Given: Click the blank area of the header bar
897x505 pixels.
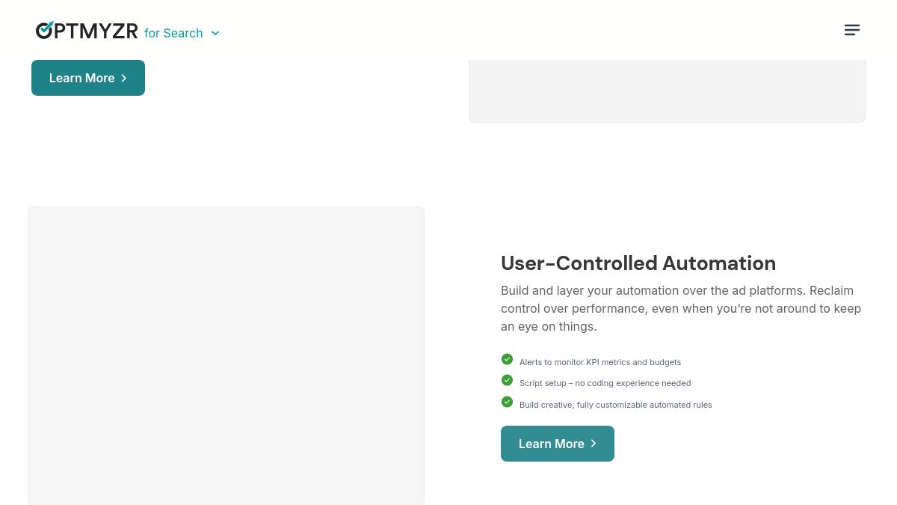Looking at the screenshot, I should [523, 30].
